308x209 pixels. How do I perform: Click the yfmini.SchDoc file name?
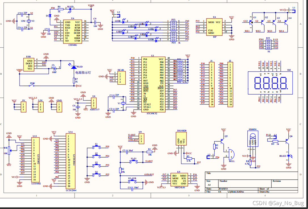coord(236,192)
